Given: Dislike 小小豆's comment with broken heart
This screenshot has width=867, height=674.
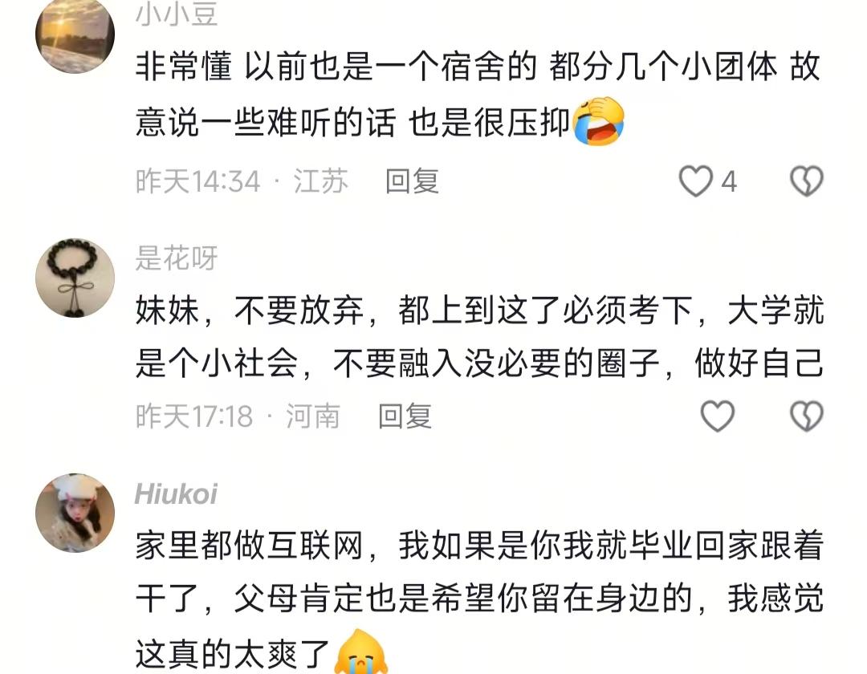Looking at the screenshot, I should (x=807, y=181).
